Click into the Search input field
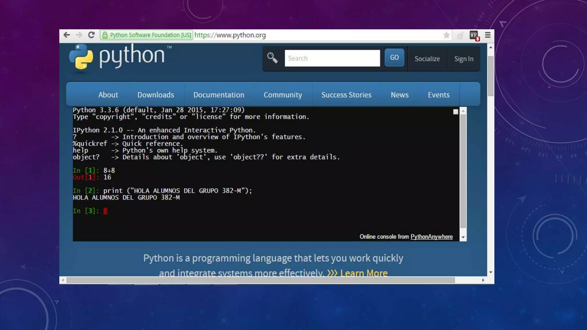 pos(332,58)
